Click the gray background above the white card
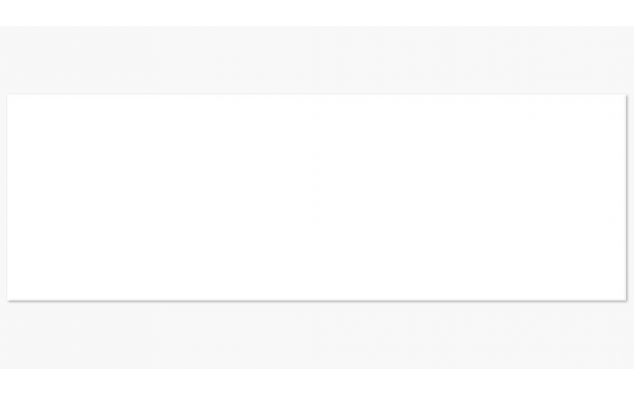Screen dimensions: 634x395 (x=317, y=60)
